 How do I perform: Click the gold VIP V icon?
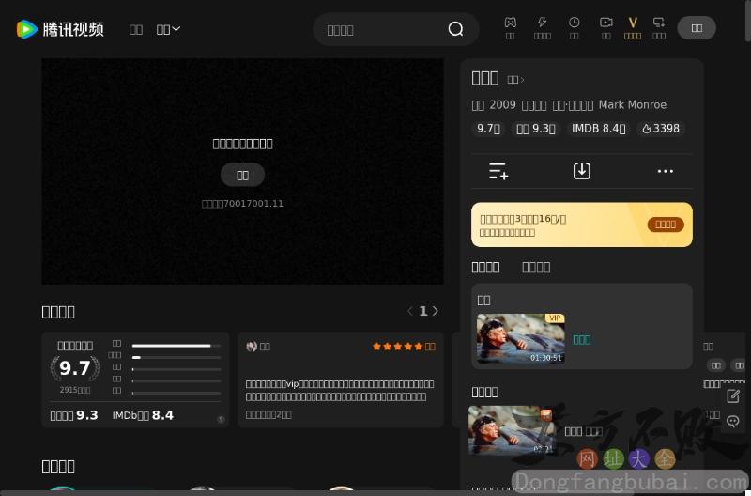(x=633, y=23)
